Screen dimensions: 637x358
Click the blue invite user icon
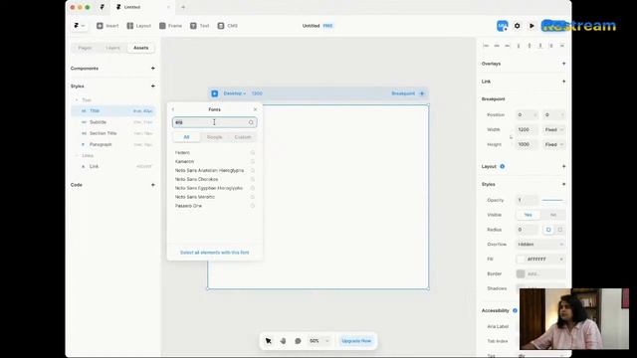click(x=502, y=26)
